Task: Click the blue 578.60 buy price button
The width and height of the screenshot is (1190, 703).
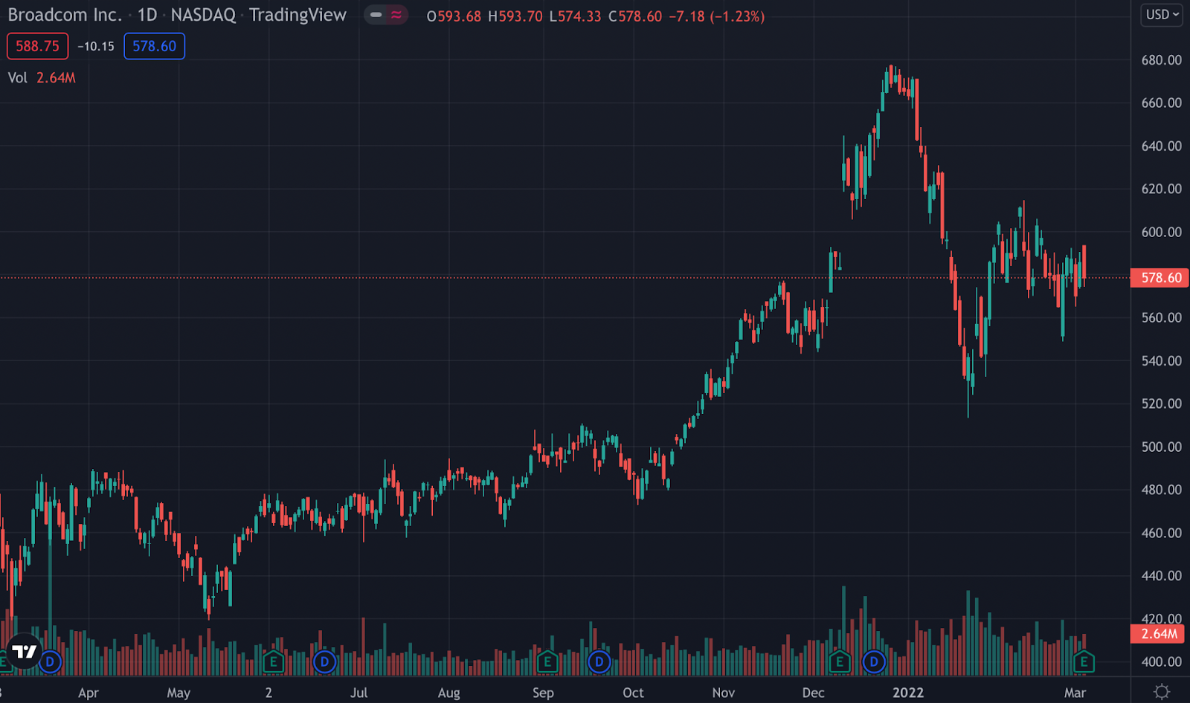Action: tap(154, 46)
